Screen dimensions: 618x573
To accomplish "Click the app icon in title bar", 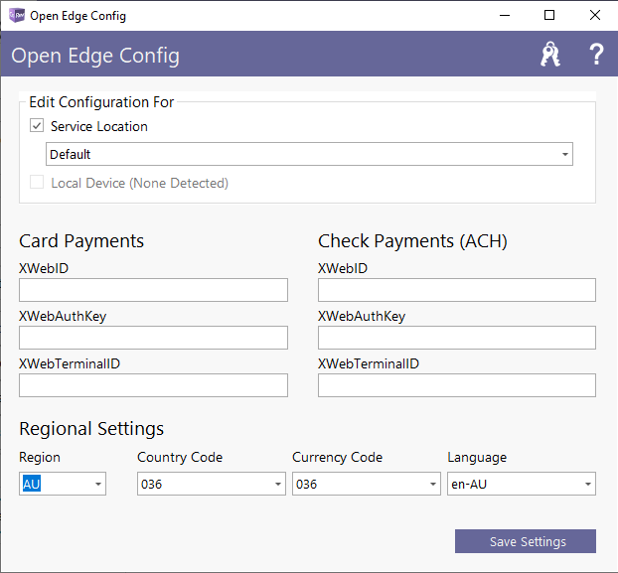I will coord(17,15).
